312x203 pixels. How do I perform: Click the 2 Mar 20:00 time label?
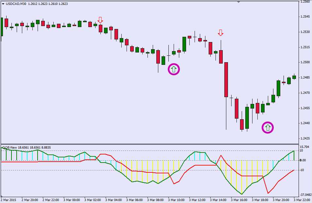tap(30, 200)
